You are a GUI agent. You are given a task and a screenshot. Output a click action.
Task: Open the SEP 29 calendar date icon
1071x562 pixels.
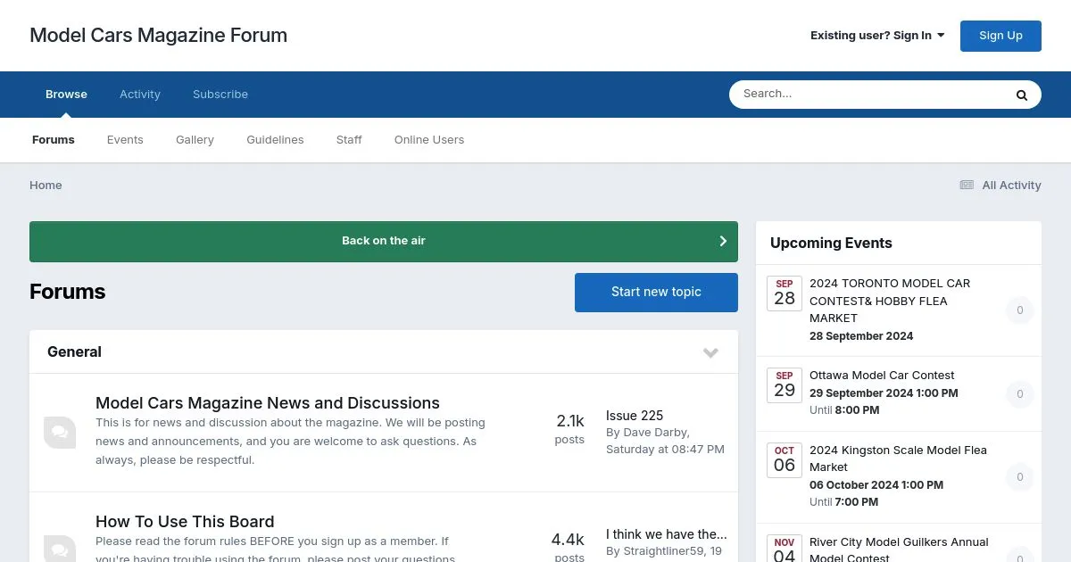(785, 385)
